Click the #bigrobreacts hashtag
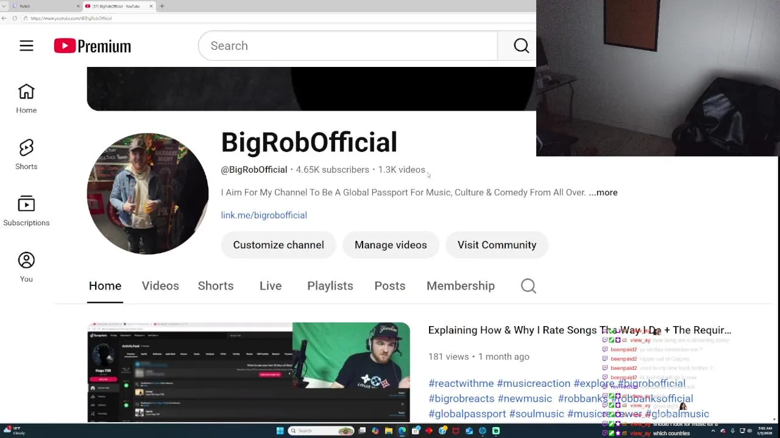Screen dimensions: 780x438 pos(461,398)
